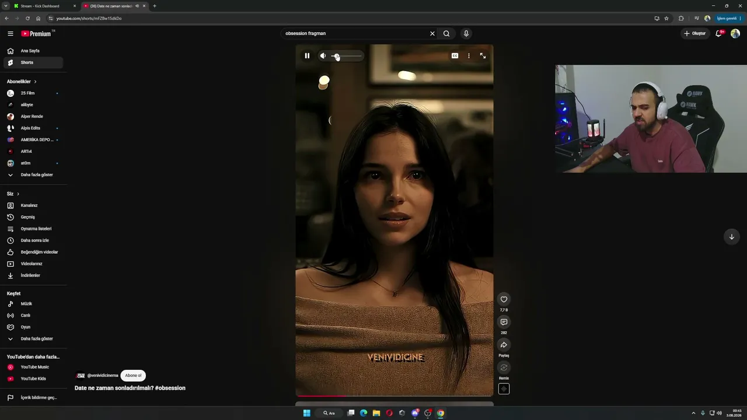The image size is (747, 420).
Task: Open the comments for the Short
Action: pyautogui.click(x=504, y=322)
